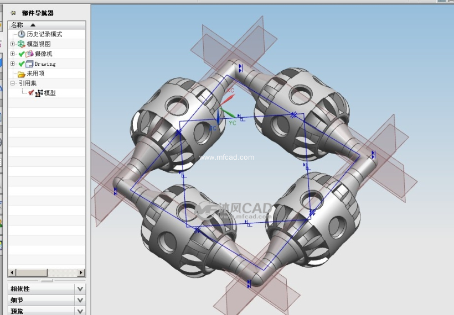Select the 历史记录模式 tree entry
Image resolution: width=454 pixels, height=315 pixels.
(x=44, y=34)
